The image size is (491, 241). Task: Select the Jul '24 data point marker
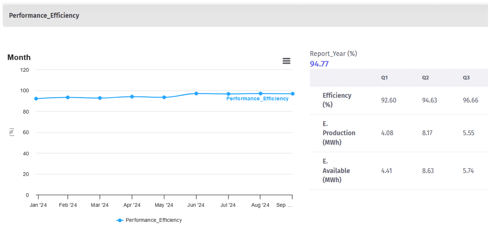(228, 94)
